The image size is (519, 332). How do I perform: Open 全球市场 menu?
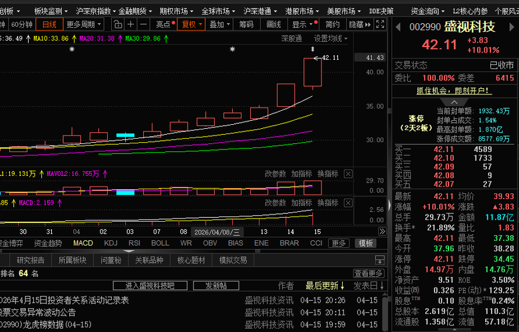[218, 11]
